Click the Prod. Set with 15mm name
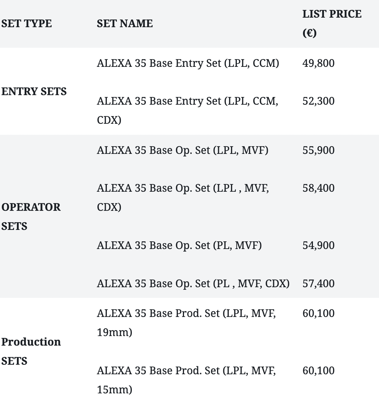Screen dimensions: 379x404 [186, 380]
